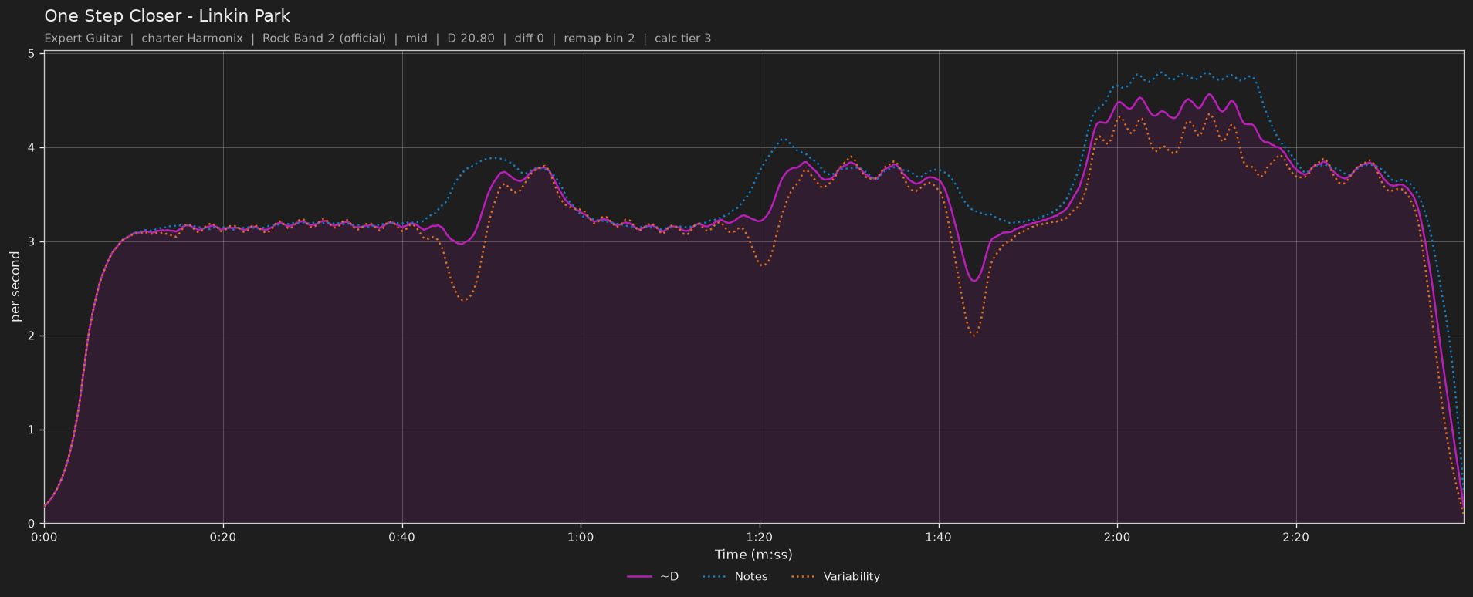Screen dimensions: 1473x597
Task: Select the "Expert Guitar" subtitle text
Action: 83,38
